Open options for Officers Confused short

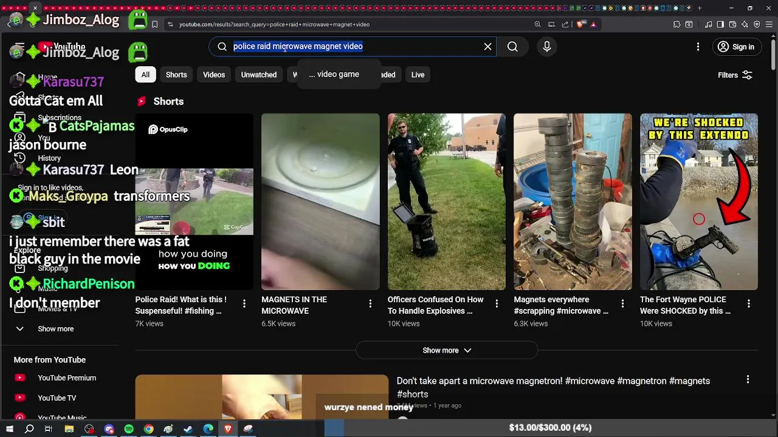tap(497, 303)
